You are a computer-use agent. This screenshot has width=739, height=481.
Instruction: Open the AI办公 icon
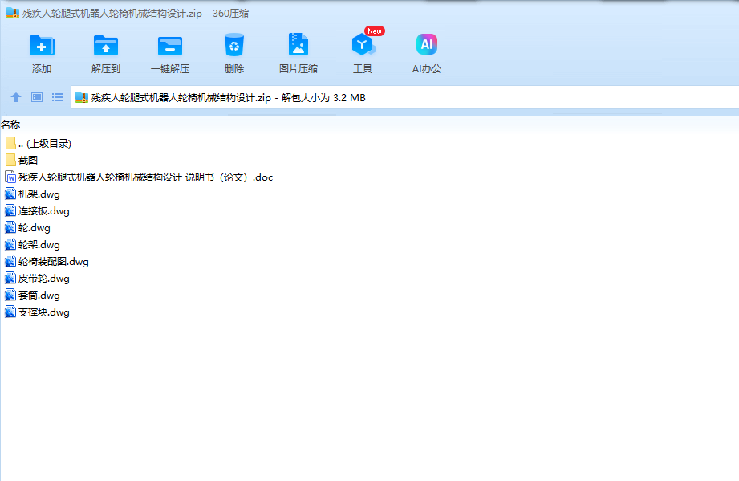tap(427, 44)
